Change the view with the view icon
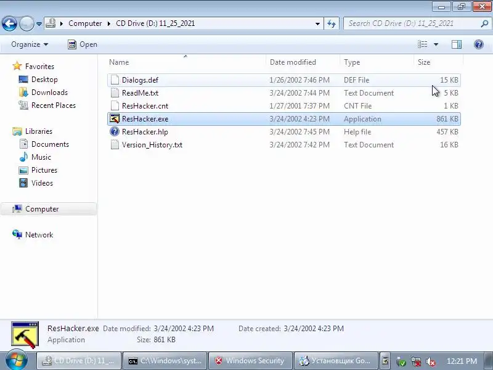This screenshot has height=370, width=493. pyautogui.click(x=423, y=44)
